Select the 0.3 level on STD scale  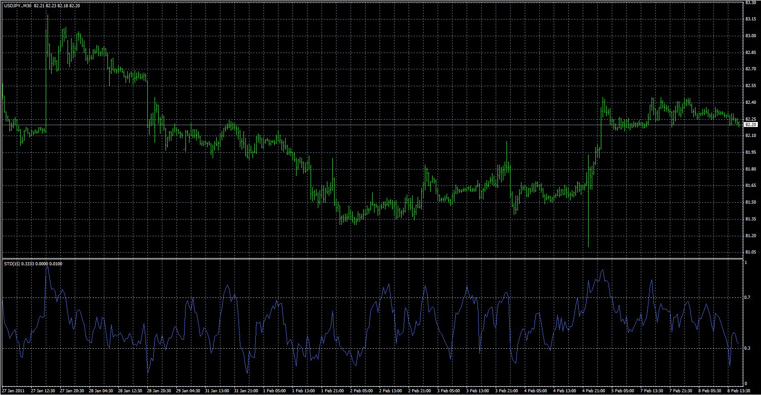747,348
